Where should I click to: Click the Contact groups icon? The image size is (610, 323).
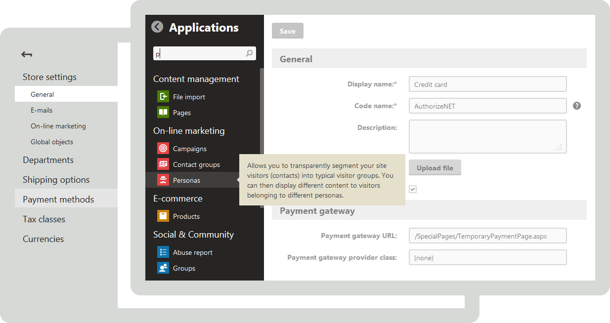click(163, 164)
